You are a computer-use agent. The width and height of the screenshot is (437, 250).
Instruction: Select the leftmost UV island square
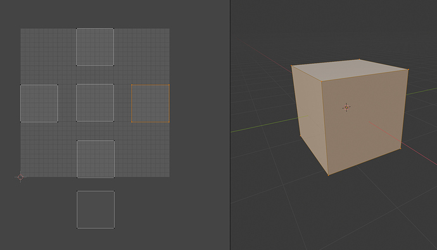tap(39, 104)
